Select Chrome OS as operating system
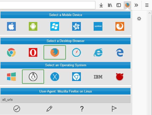The width and height of the screenshot is (152, 115). click(76, 76)
